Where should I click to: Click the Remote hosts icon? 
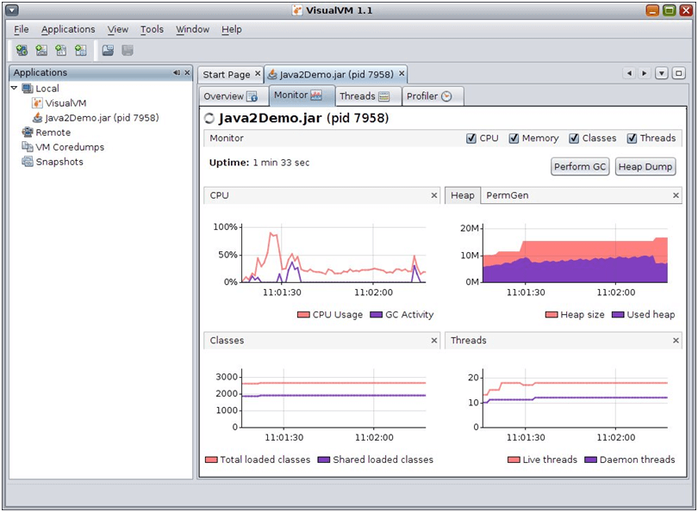tap(28, 132)
